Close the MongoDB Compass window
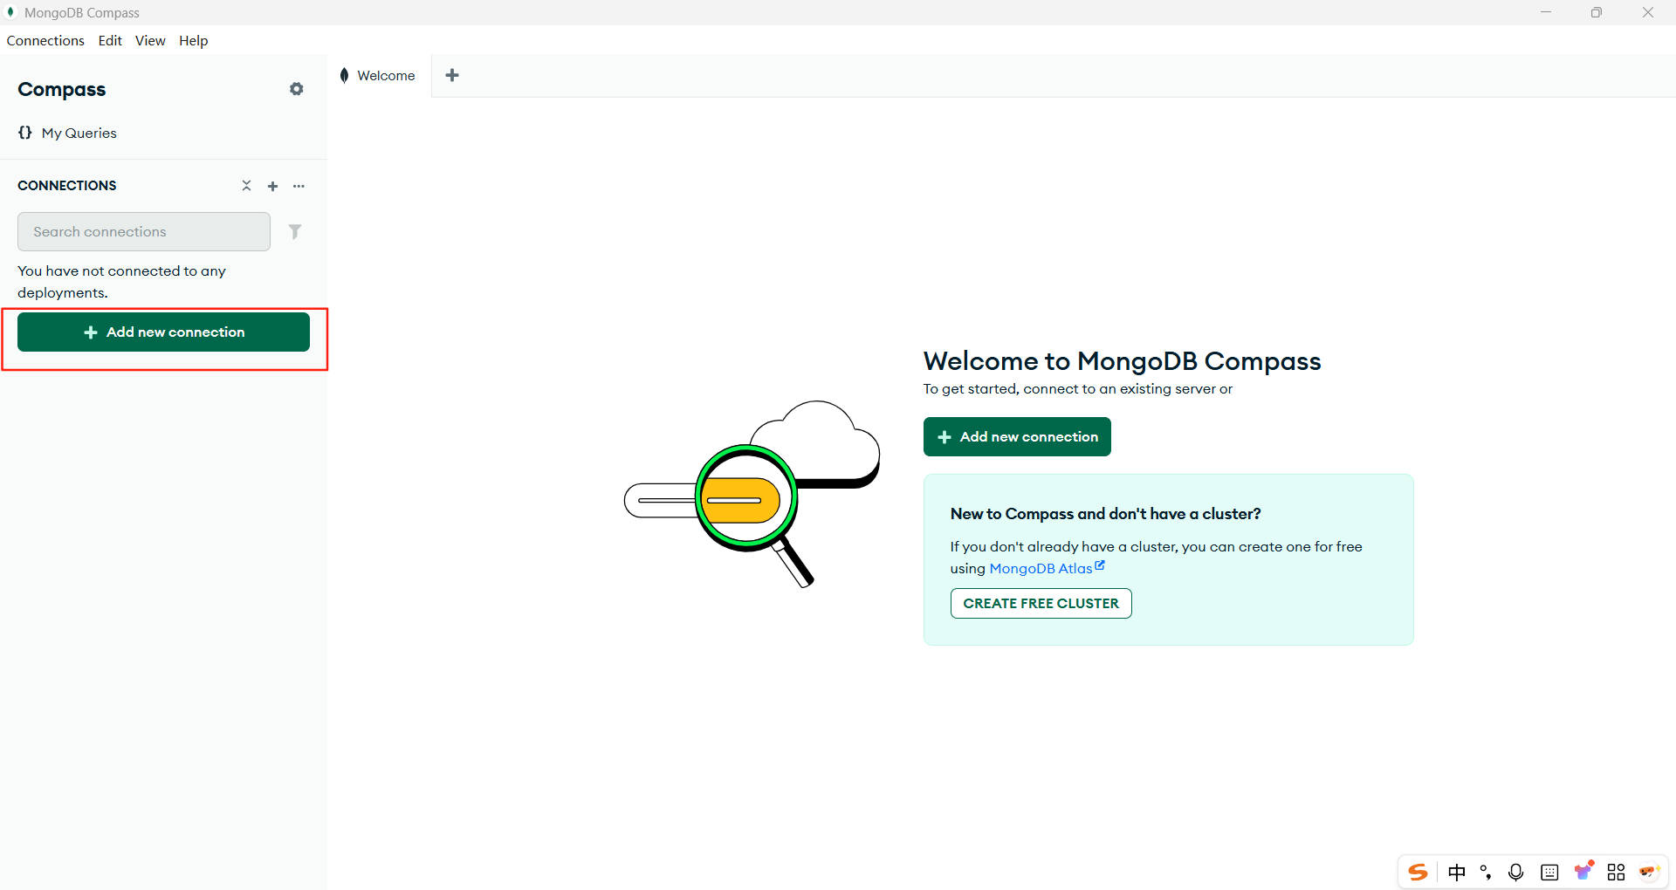 (1648, 12)
